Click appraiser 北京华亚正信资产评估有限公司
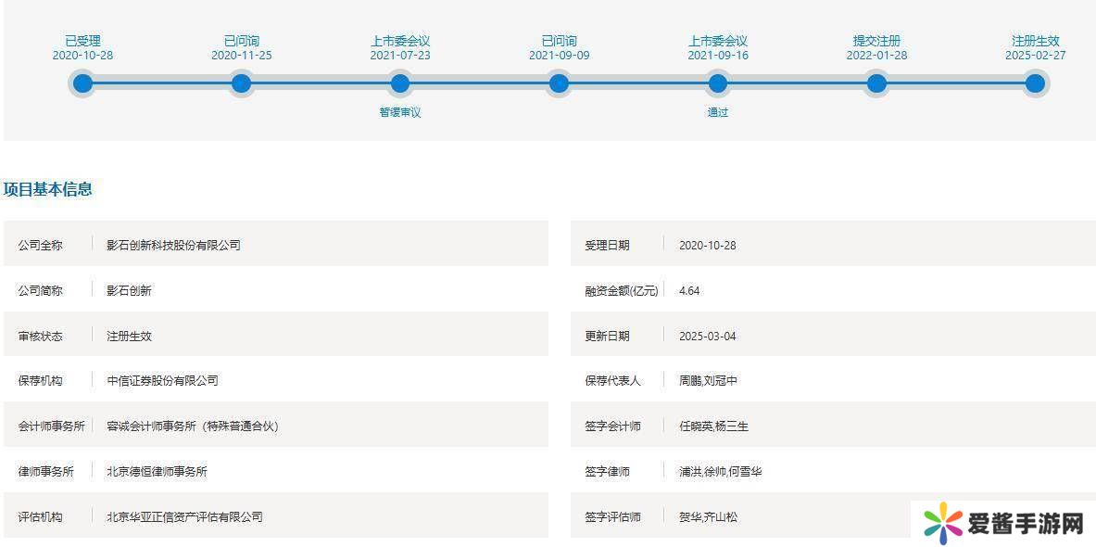 (x=184, y=517)
